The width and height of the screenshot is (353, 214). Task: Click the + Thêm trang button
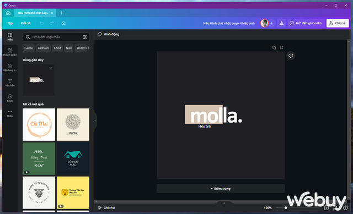point(221,189)
